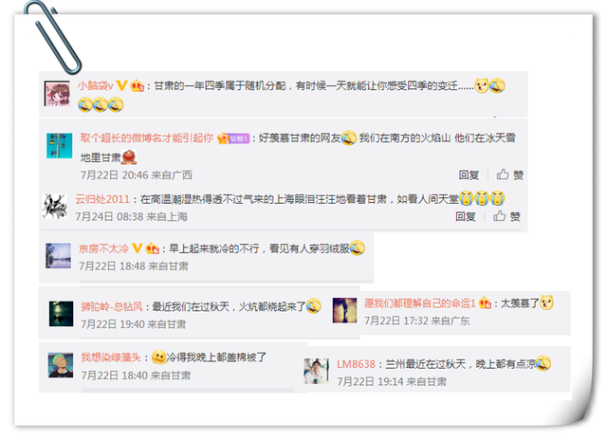This screenshot has width=607, height=440.
Task: Click the avatar of 小脑袋v
Action: [x=57, y=93]
